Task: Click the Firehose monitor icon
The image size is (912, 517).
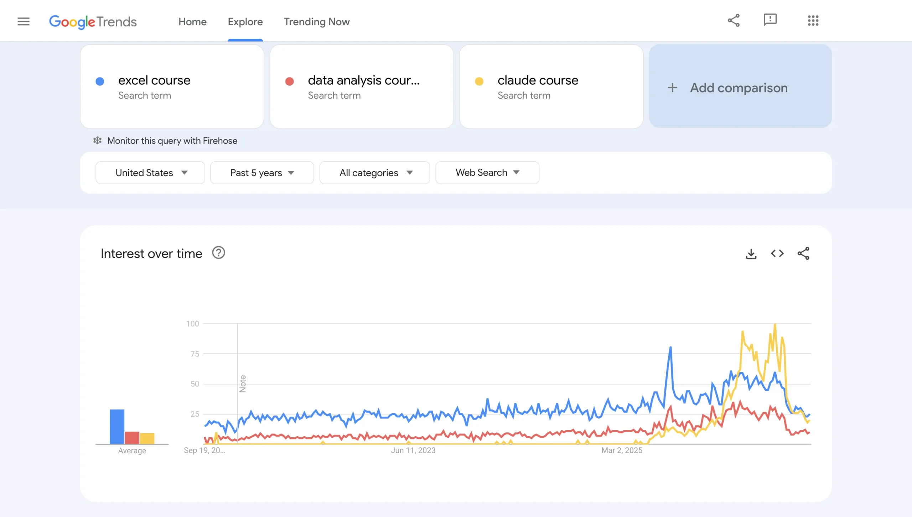Action: 97,141
